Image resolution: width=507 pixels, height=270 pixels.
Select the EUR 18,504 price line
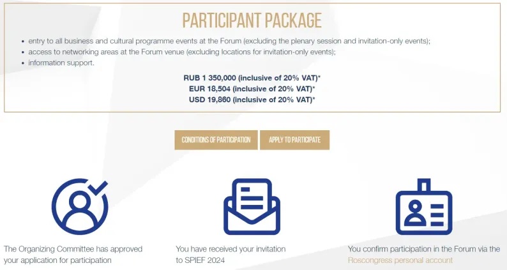pyautogui.click(x=252, y=88)
